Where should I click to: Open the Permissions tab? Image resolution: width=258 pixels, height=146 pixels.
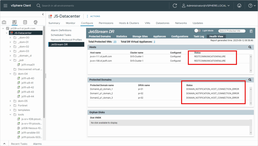click(x=106, y=23)
